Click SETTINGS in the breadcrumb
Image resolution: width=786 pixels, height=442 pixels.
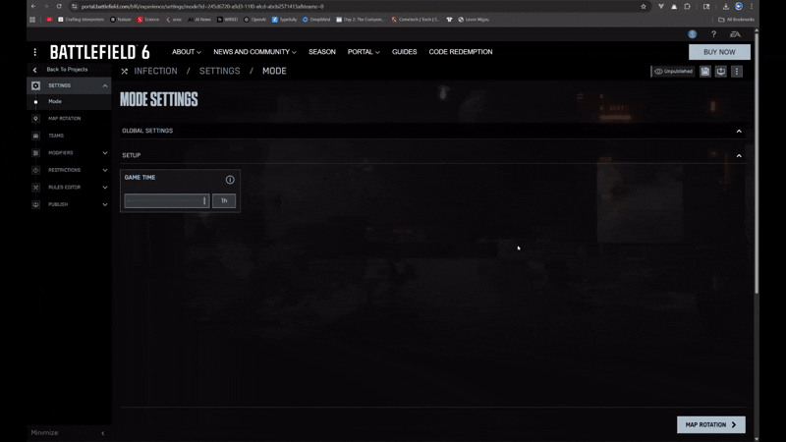point(219,71)
